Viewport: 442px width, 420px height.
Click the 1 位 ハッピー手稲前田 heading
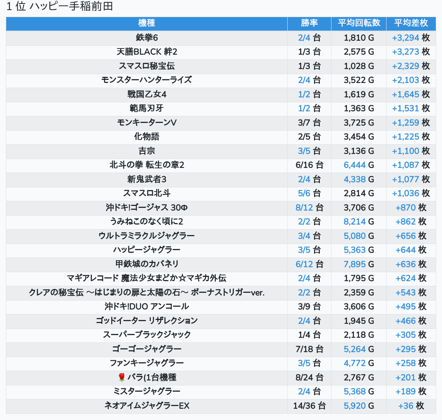tap(60, 7)
